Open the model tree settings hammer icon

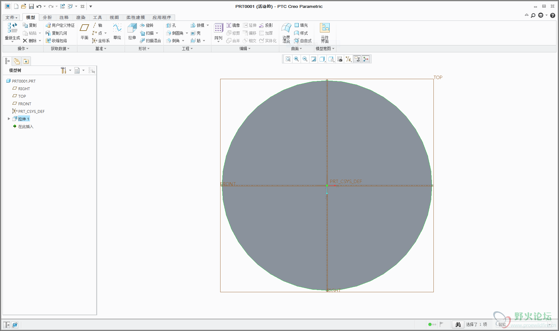point(63,70)
